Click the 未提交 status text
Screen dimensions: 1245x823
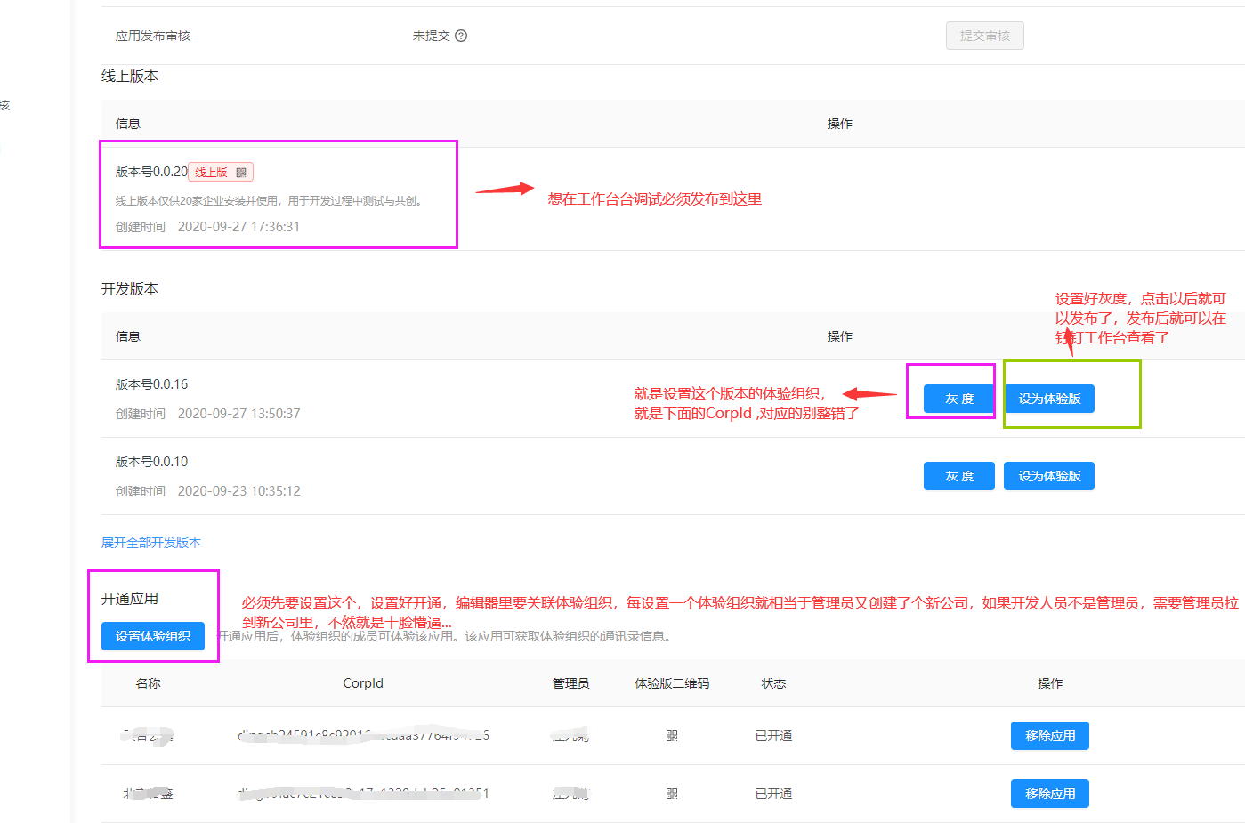tap(432, 36)
